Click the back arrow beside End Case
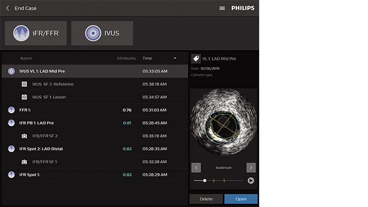 click(8, 8)
